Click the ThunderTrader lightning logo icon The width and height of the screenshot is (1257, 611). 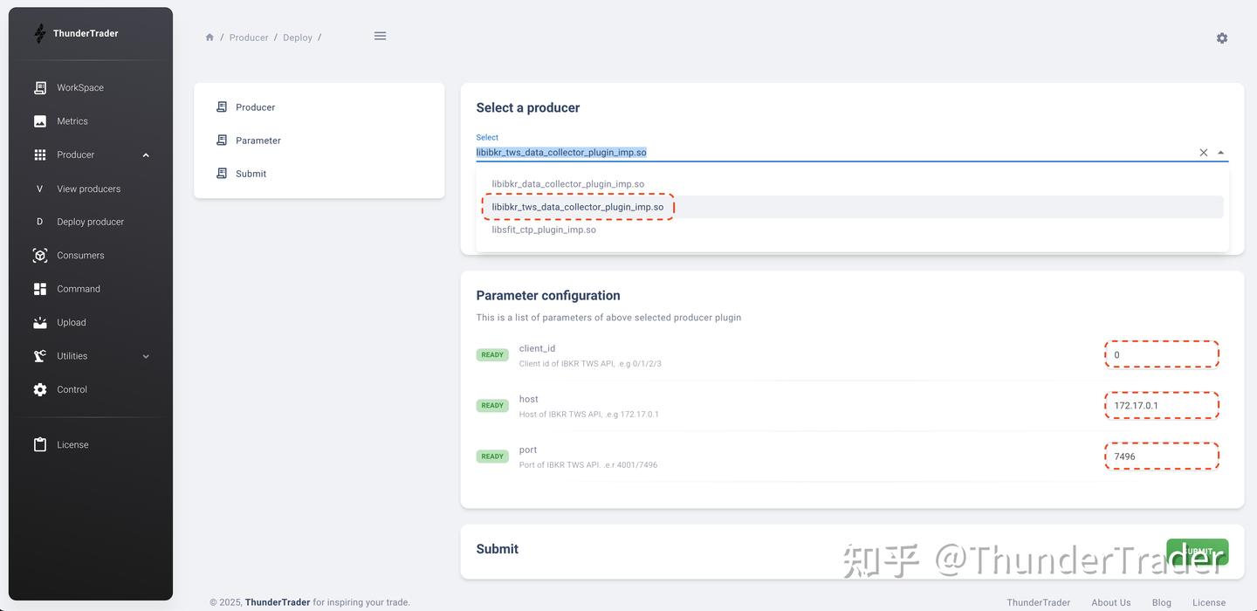click(39, 33)
